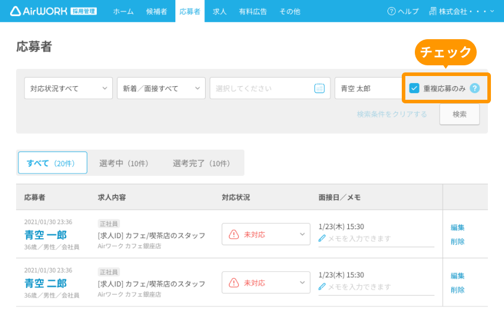504x326 pixels.
Task: Click the date field 選択してください
Action: pos(270,88)
